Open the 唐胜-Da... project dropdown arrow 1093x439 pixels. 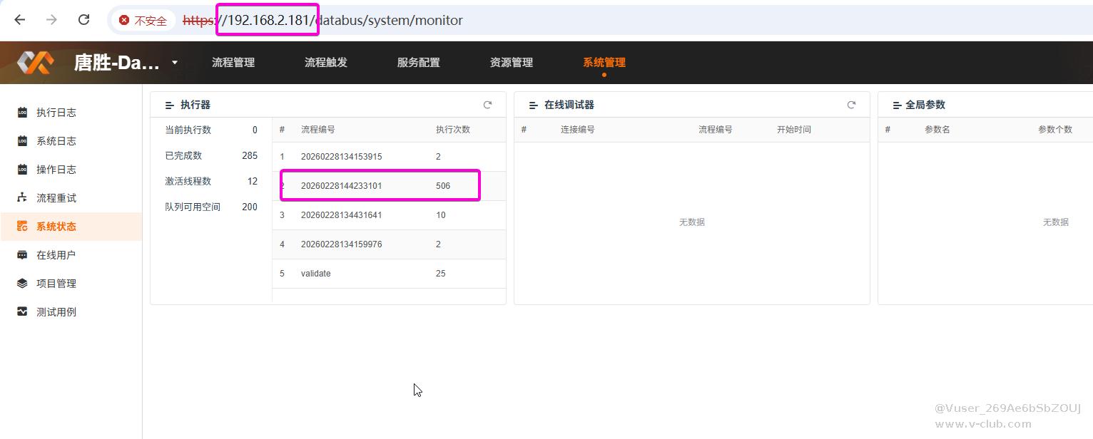(x=175, y=63)
